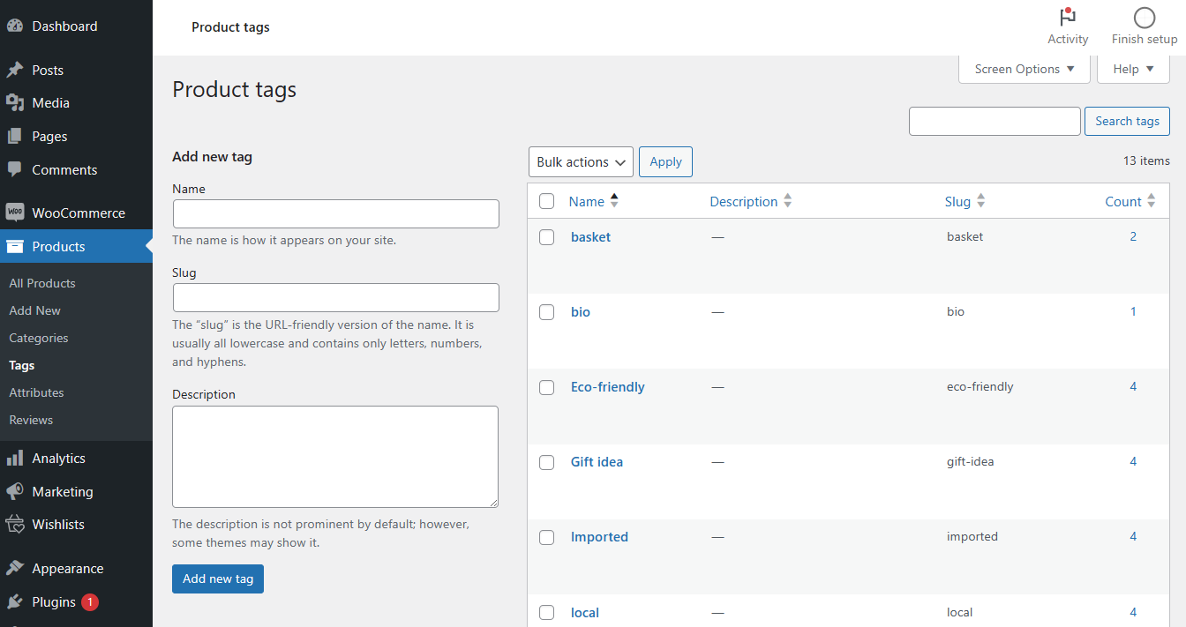Click the Pages icon in sidebar
Screen dimensions: 1186x627
tap(15, 137)
